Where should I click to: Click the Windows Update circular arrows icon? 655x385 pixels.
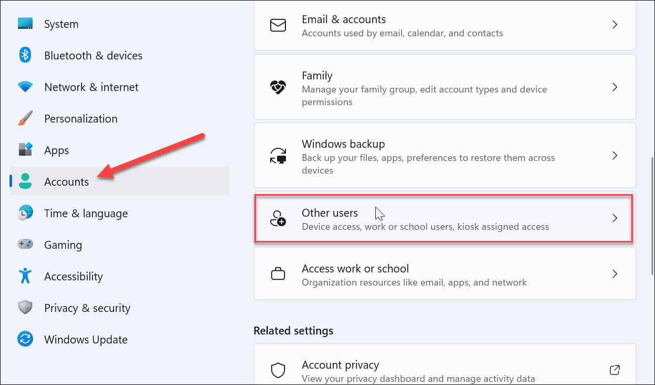(25, 339)
